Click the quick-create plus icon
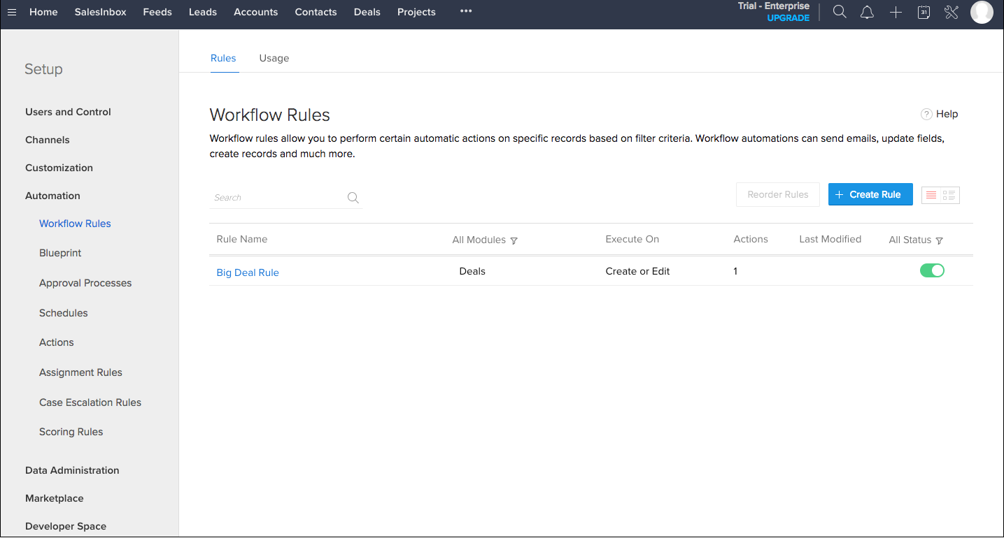Image resolution: width=1004 pixels, height=538 pixels. click(x=896, y=12)
